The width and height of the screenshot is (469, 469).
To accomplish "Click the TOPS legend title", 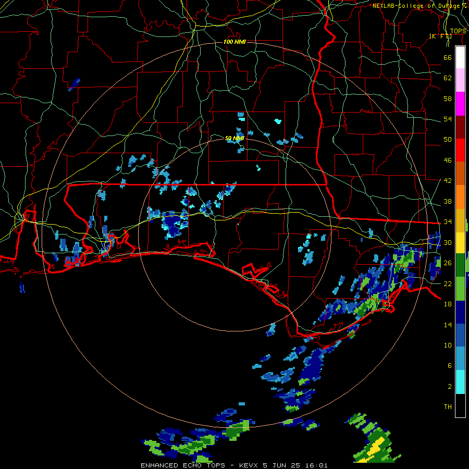I will click(458, 31).
